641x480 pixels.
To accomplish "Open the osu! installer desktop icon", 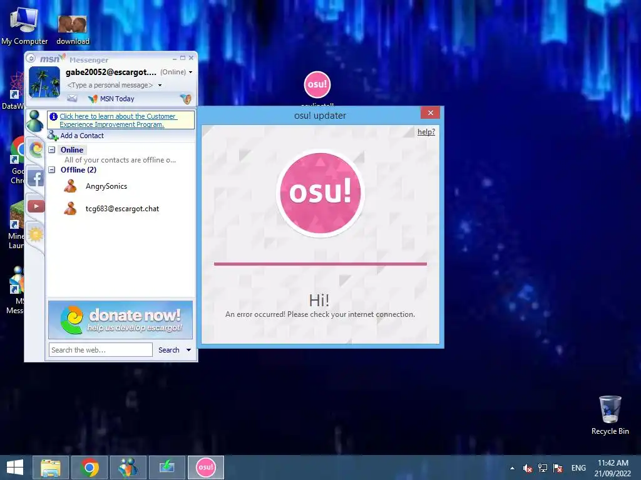I will click(317, 85).
